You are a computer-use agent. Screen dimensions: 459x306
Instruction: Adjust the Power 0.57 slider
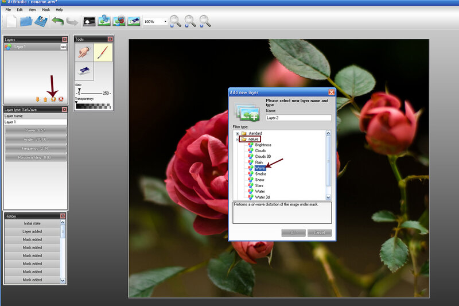[36, 130]
